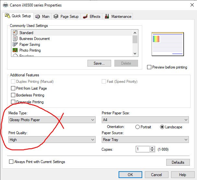Decrease copies with down arrow
197x180 pixels.
(152, 150)
